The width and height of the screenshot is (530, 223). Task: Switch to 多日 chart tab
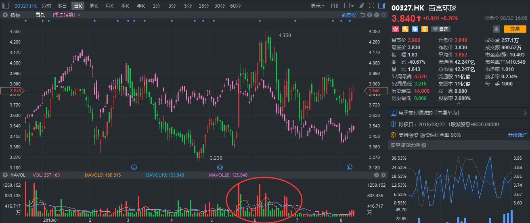[x=62, y=6]
